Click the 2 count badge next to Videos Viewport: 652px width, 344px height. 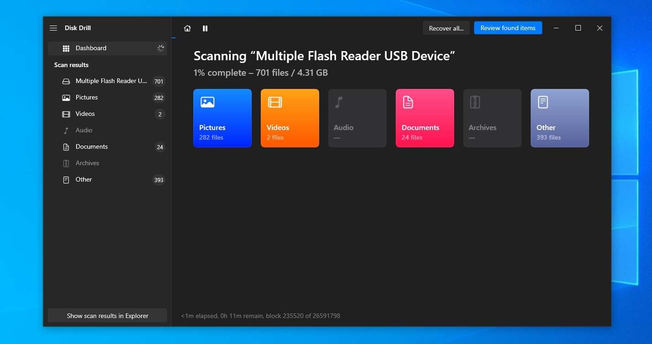(x=160, y=115)
